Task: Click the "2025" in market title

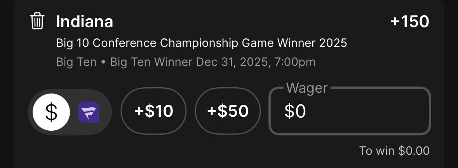Action: (x=333, y=43)
